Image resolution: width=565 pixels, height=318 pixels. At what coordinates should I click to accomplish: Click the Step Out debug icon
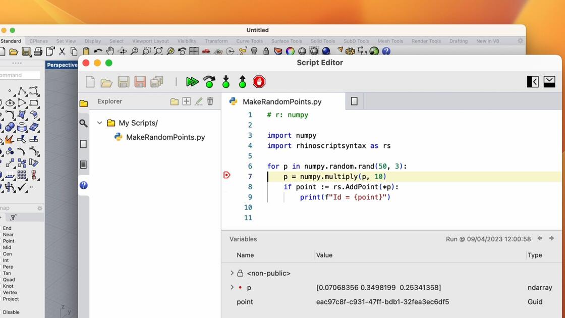tap(243, 82)
